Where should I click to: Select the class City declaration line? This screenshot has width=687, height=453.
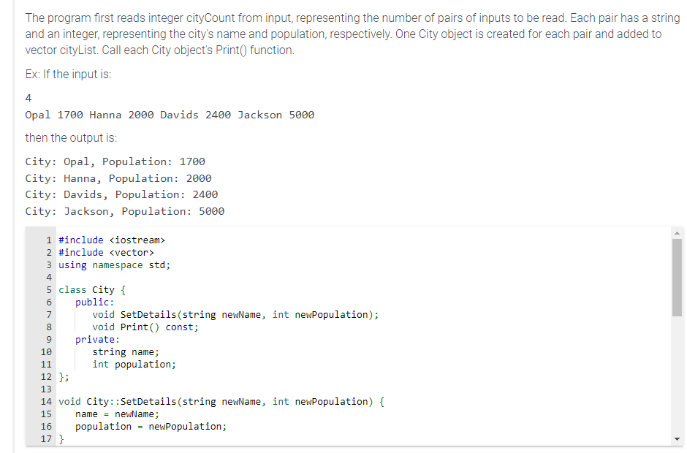pos(84,289)
